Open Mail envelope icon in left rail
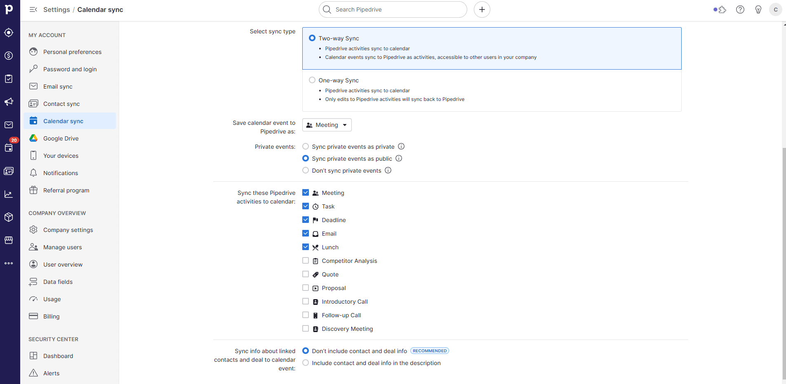 [x=9, y=125]
